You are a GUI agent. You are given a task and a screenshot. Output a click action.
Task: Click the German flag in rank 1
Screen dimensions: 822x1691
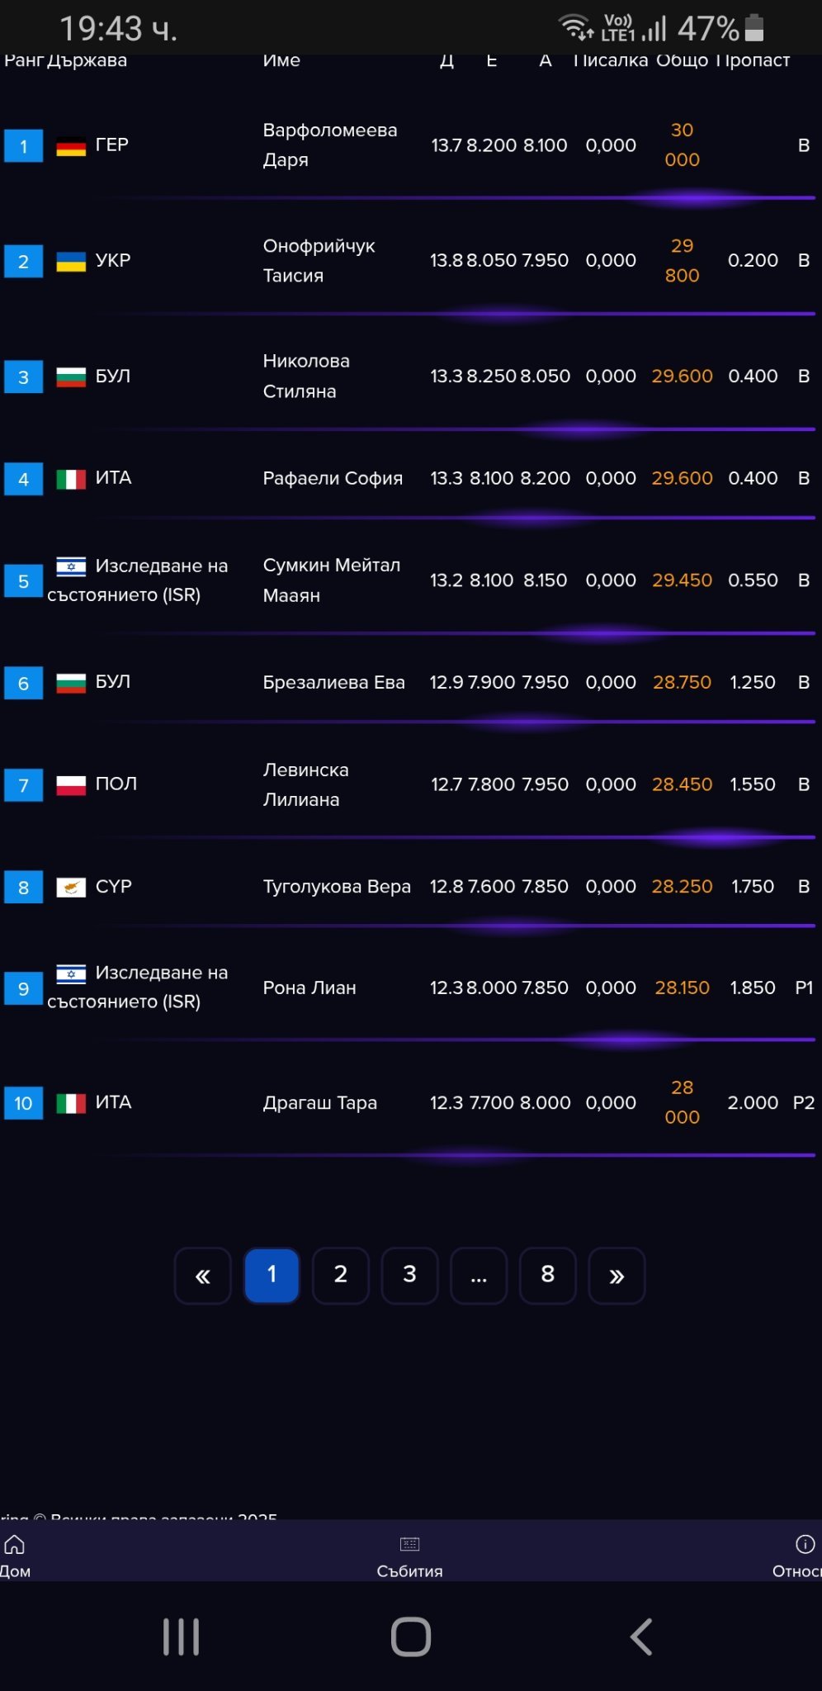(71, 147)
